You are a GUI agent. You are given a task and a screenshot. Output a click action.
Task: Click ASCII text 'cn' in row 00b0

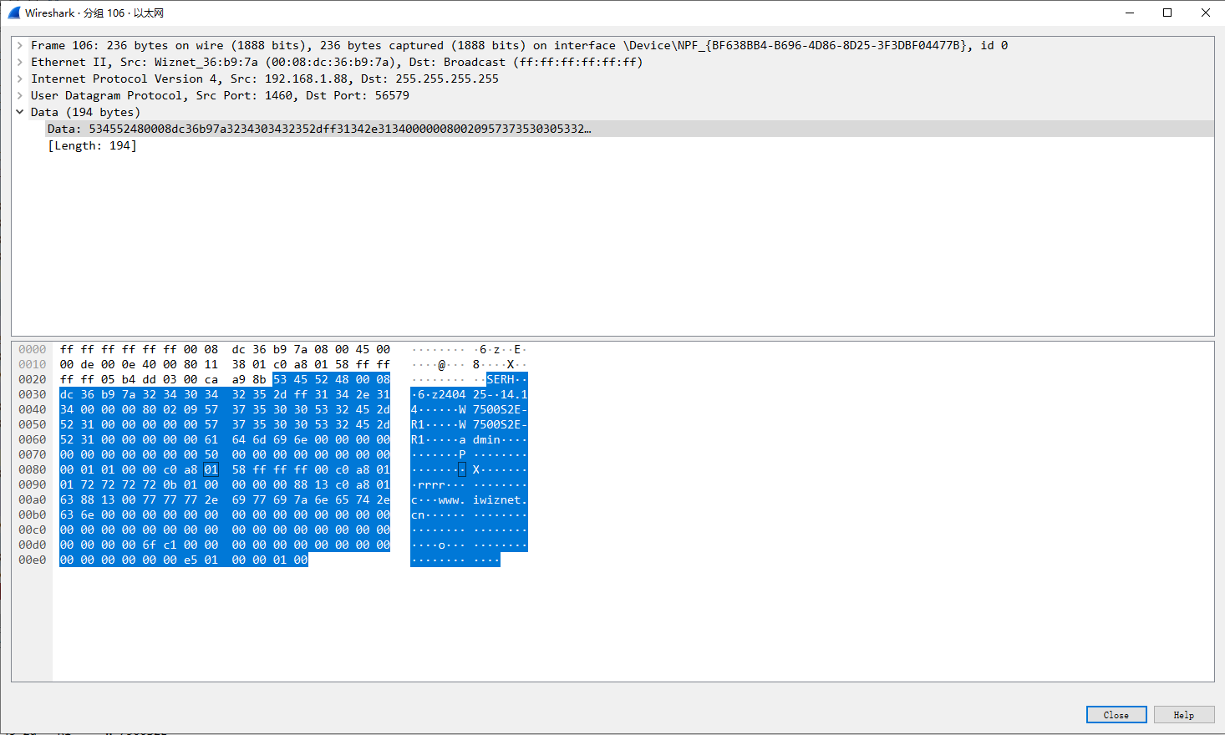pos(418,514)
